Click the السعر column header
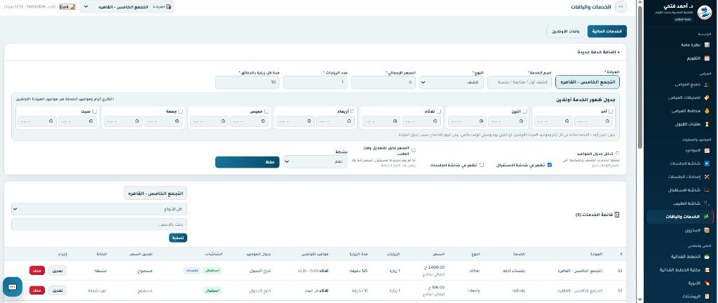The width and height of the screenshot is (718, 303). [x=439, y=254]
